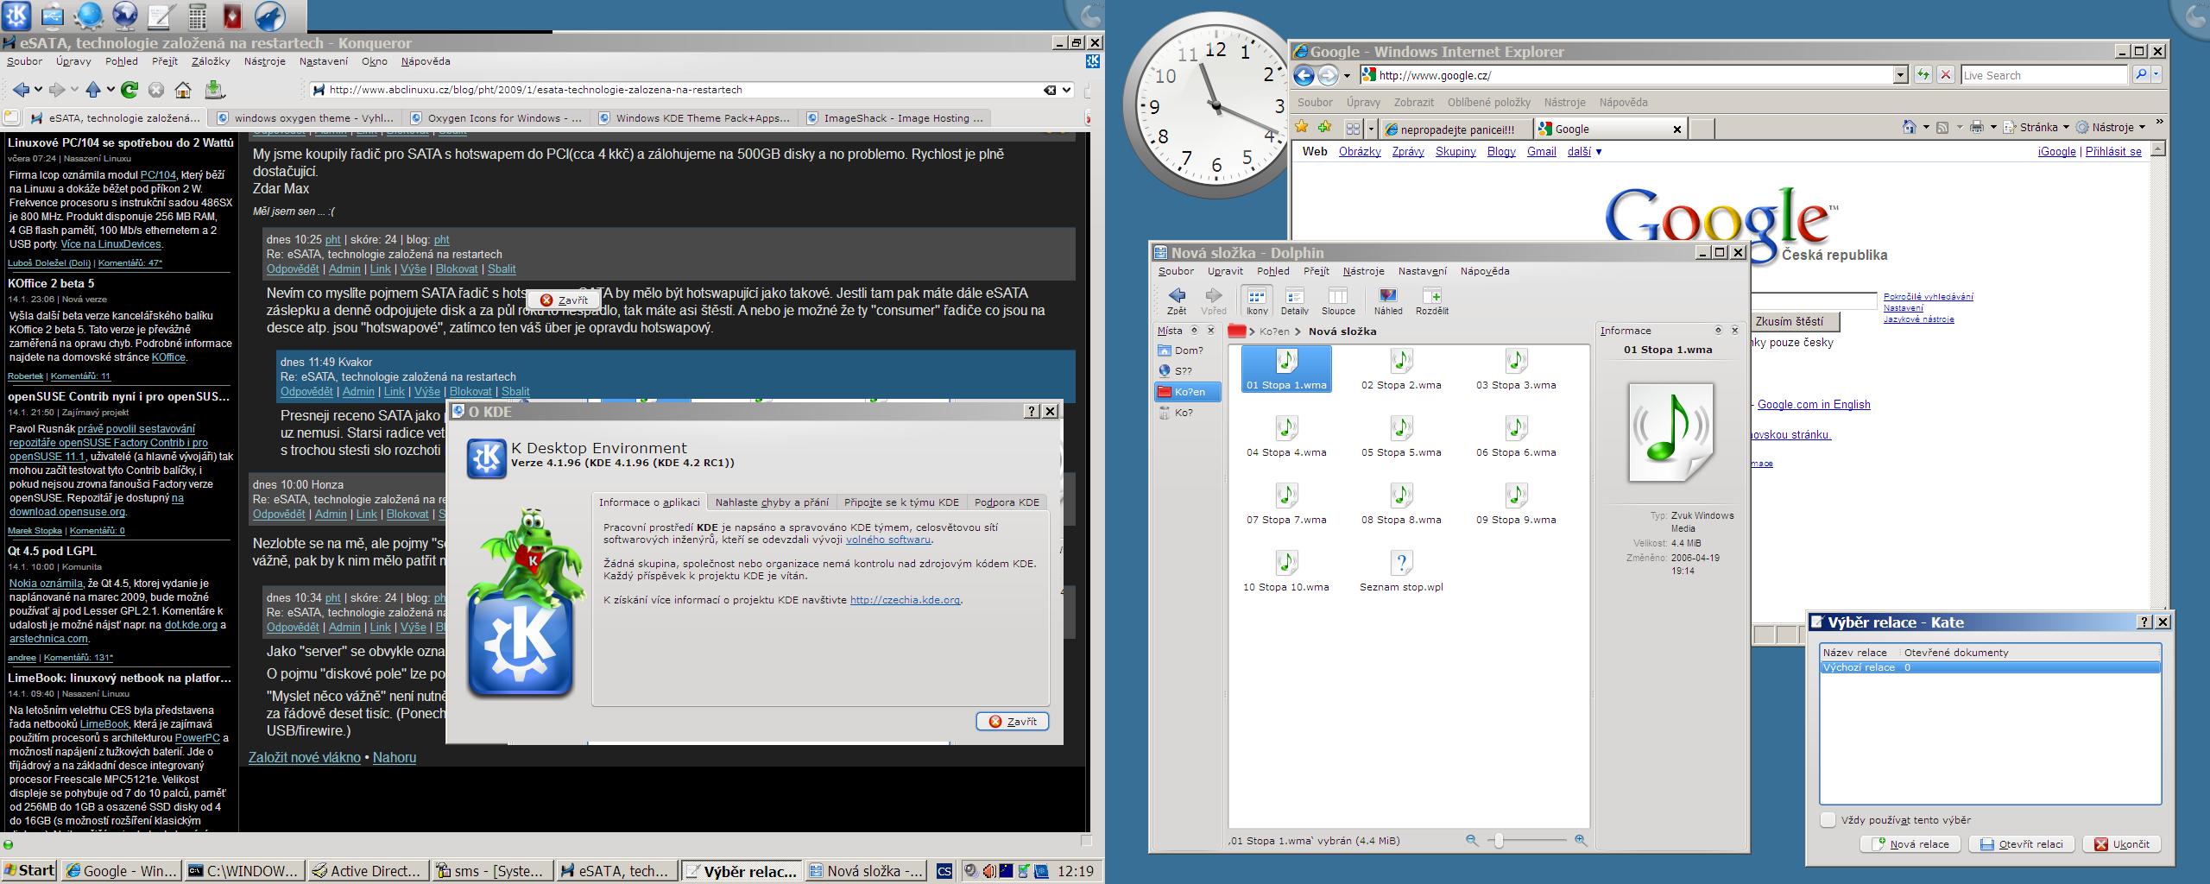Clear the Konqueror location bar
This screenshot has width=2210, height=884.
[1050, 90]
